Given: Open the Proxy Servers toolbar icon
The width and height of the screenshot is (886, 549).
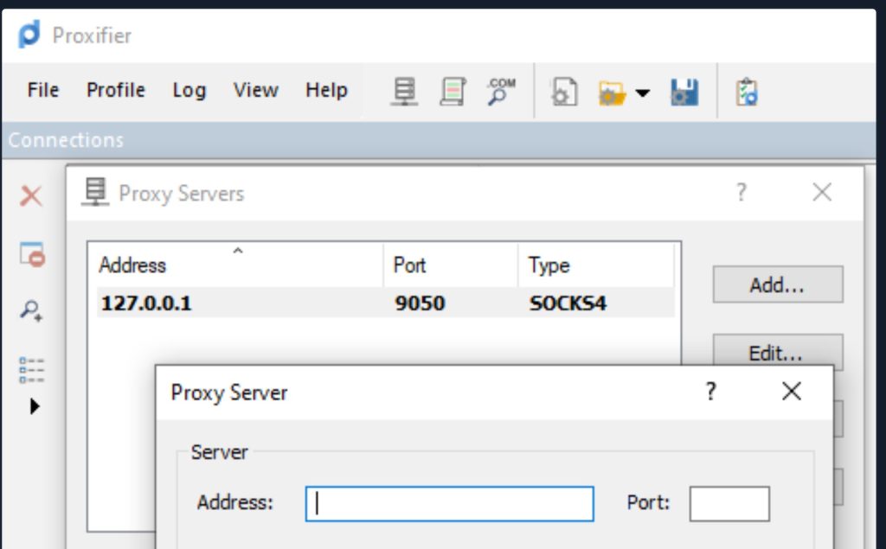Looking at the screenshot, I should point(405,92).
